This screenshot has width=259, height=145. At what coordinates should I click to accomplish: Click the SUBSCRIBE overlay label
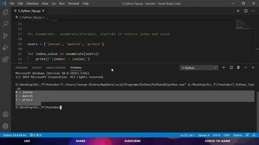point(132,141)
